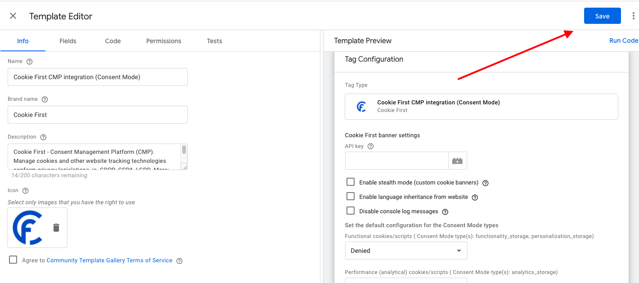Enable language inheritance from website checkbox
Screen dimensions: 639x283
(x=351, y=196)
